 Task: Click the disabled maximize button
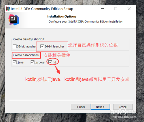[x=116, y=9]
